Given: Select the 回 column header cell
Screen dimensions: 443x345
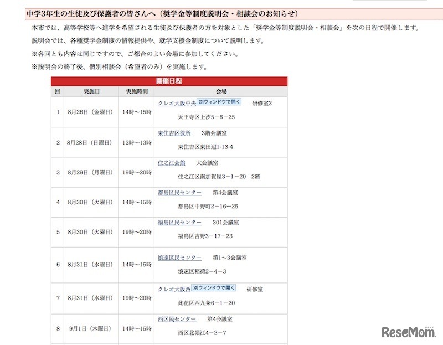Looking at the screenshot, I should point(56,91).
